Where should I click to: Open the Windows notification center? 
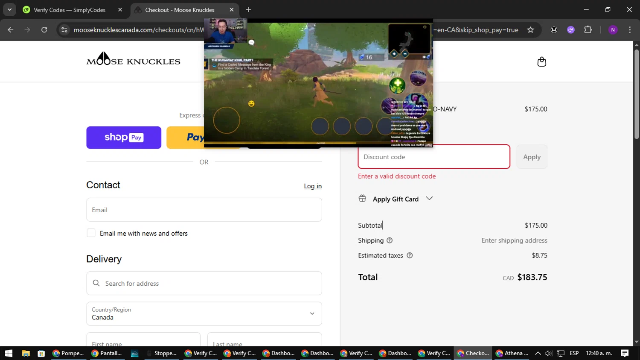[x=625, y=353]
